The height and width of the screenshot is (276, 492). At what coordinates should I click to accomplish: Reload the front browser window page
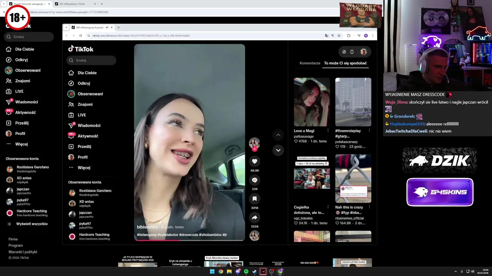pyautogui.click(x=80, y=36)
